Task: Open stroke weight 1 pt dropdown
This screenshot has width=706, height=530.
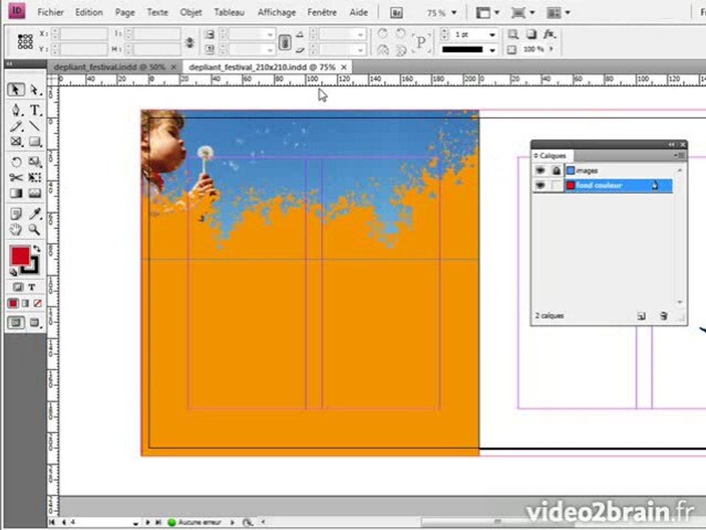Action: (492, 35)
